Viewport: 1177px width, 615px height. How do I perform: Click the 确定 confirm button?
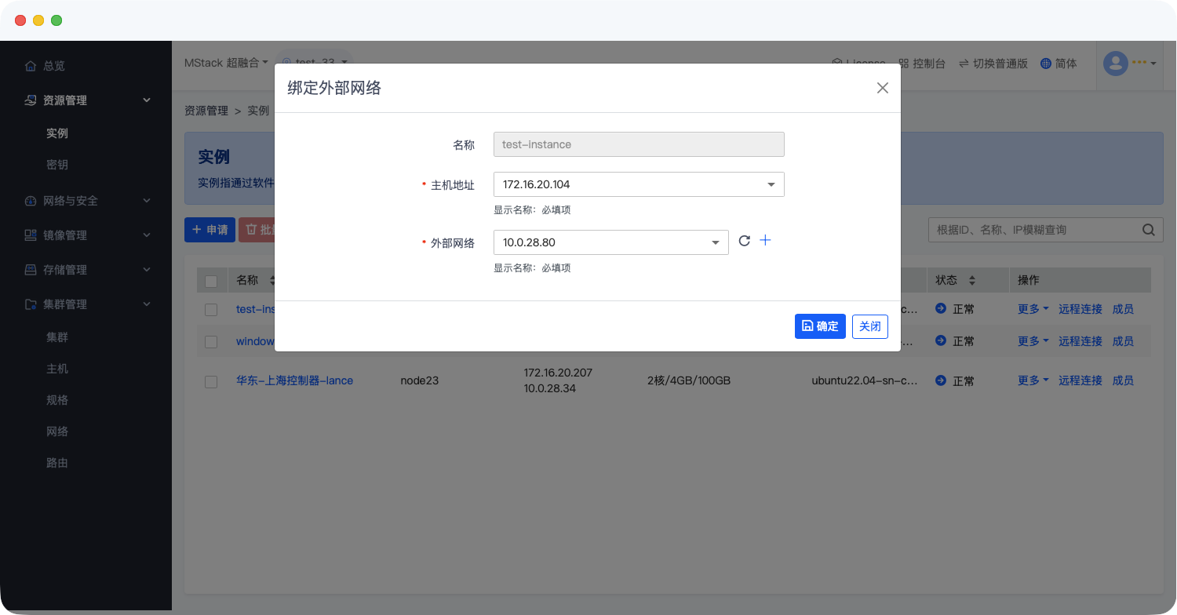(x=820, y=326)
